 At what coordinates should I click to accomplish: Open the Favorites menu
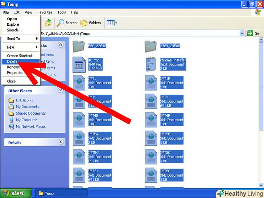(45, 12)
